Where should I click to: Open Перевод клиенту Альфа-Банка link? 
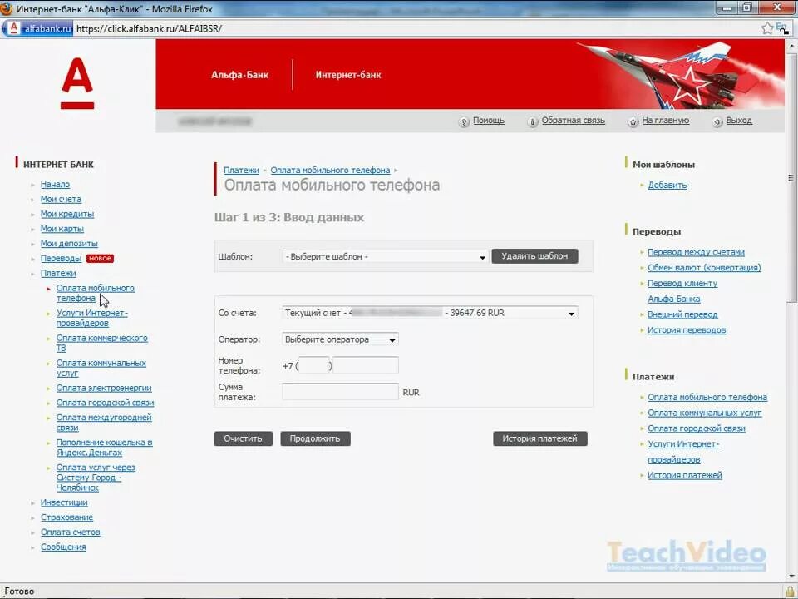(x=682, y=291)
